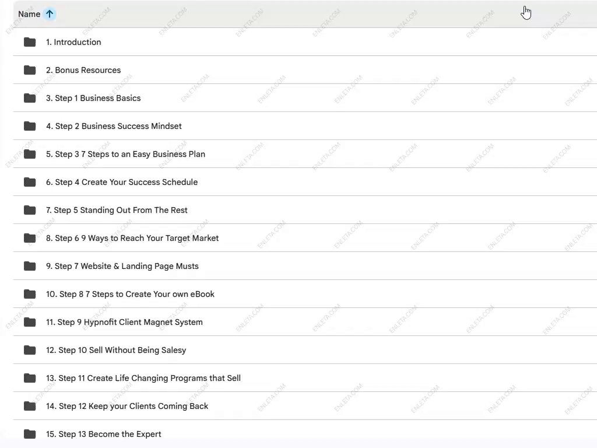Open Step 9 Hypnofit Client Magnet System
Screen dimensions: 597x448
point(124,322)
